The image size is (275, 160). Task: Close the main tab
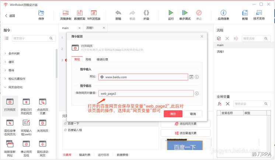click(x=80, y=28)
